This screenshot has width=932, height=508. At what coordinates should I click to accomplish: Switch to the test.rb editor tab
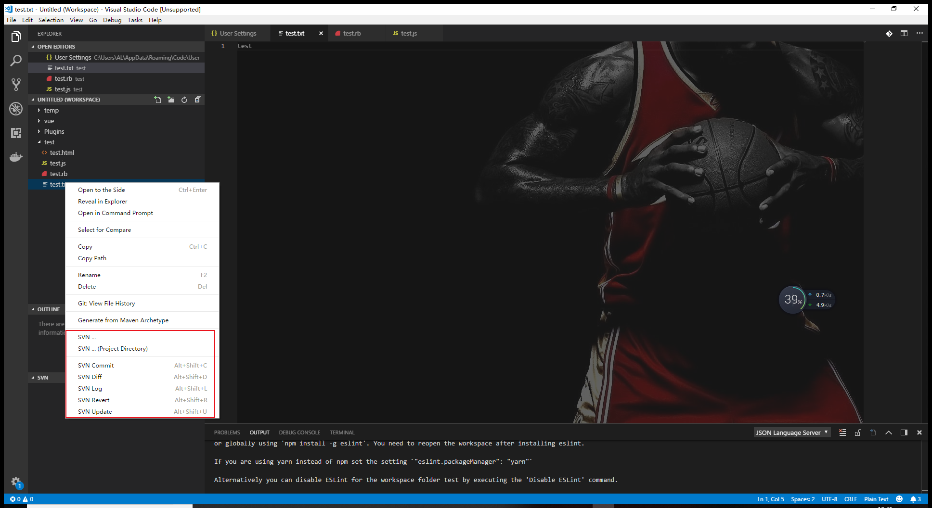(x=357, y=33)
